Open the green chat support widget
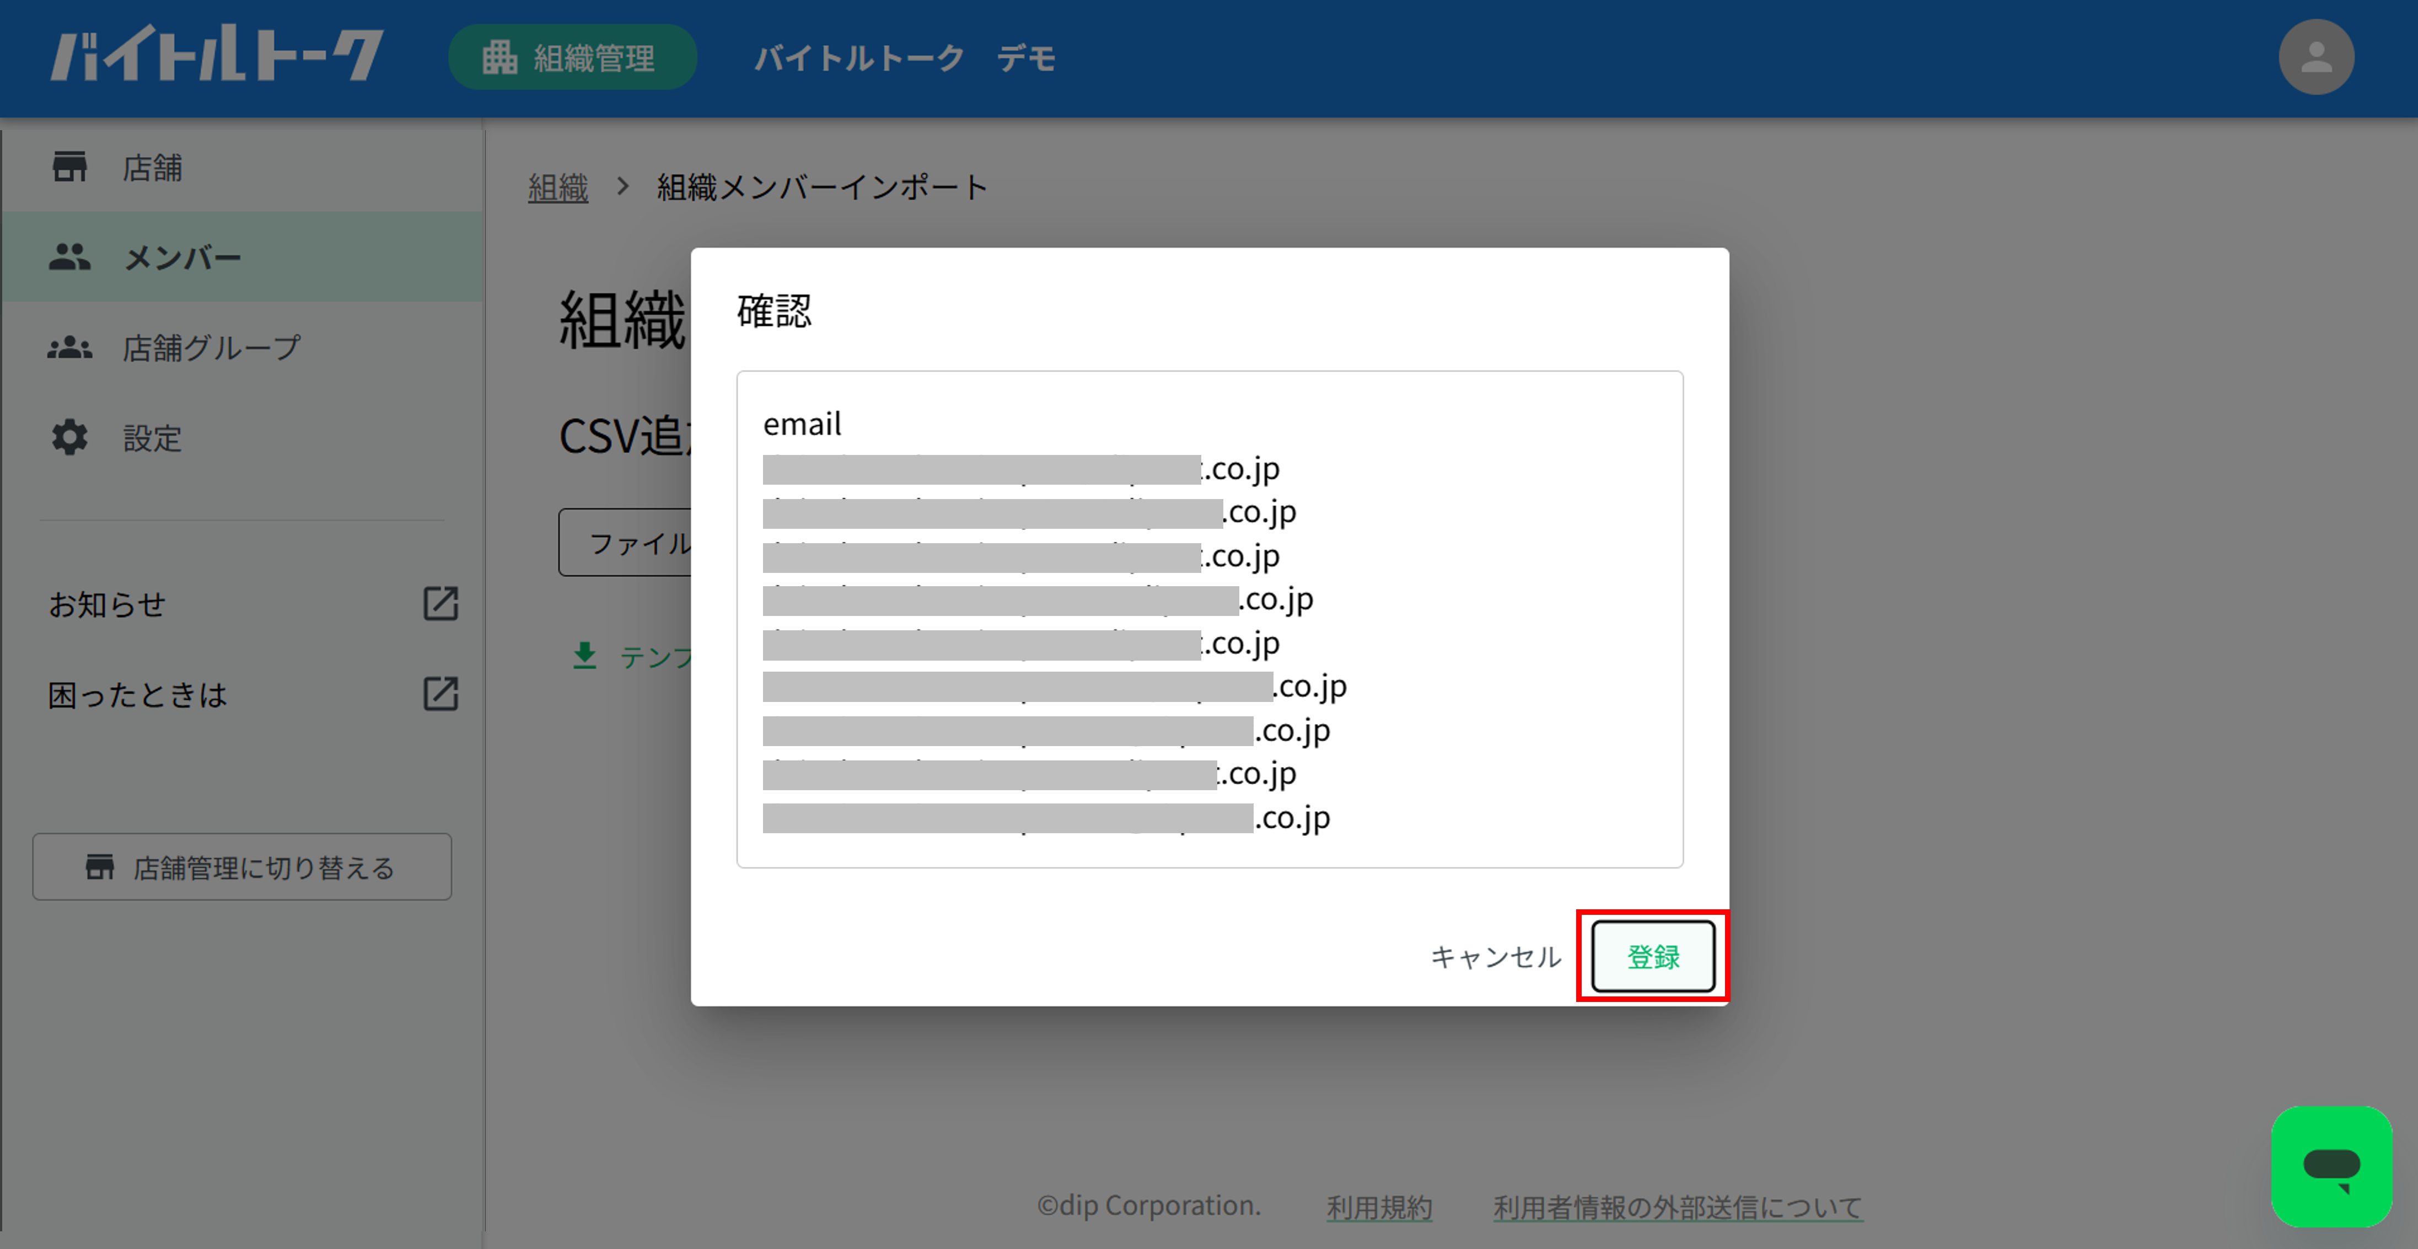Screen dimensions: 2418x1249 click(2331, 1166)
